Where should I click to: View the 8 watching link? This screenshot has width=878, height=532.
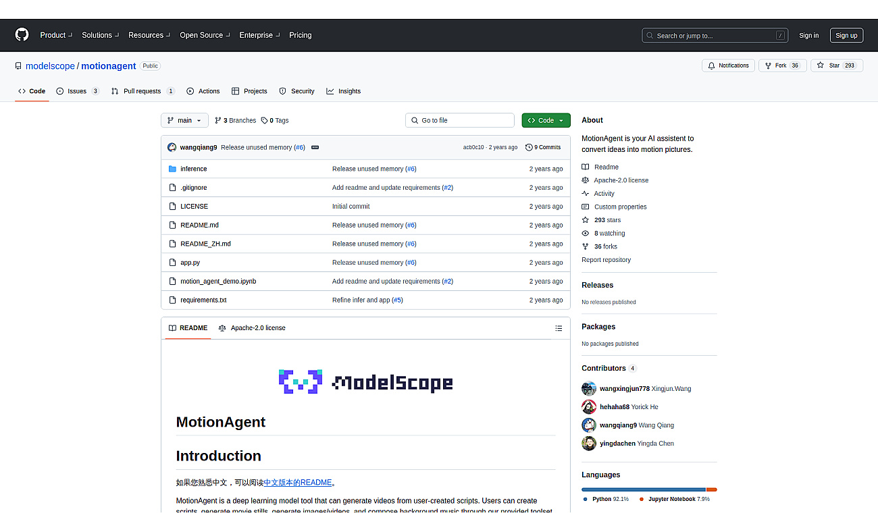(603, 234)
